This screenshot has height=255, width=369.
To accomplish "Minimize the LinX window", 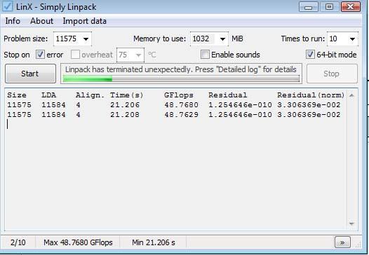I will [x=308, y=7].
